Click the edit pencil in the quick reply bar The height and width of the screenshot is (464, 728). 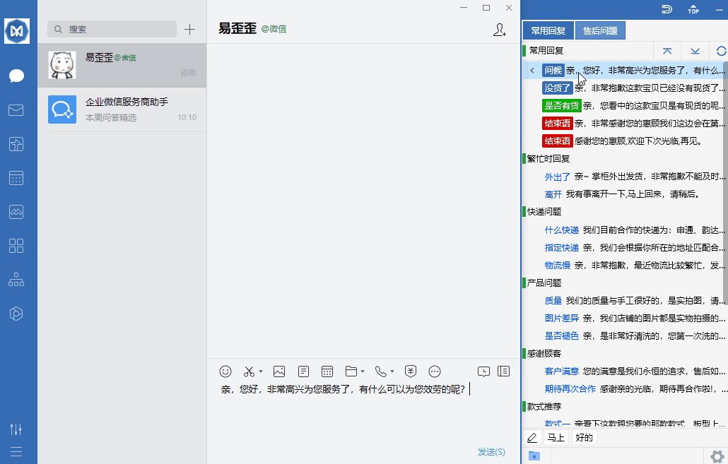click(532, 437)
